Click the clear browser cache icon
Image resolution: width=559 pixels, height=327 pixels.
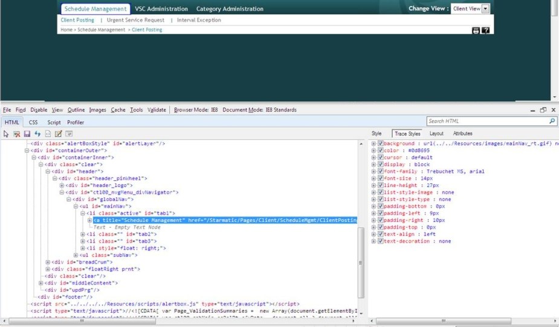(17, 134)
